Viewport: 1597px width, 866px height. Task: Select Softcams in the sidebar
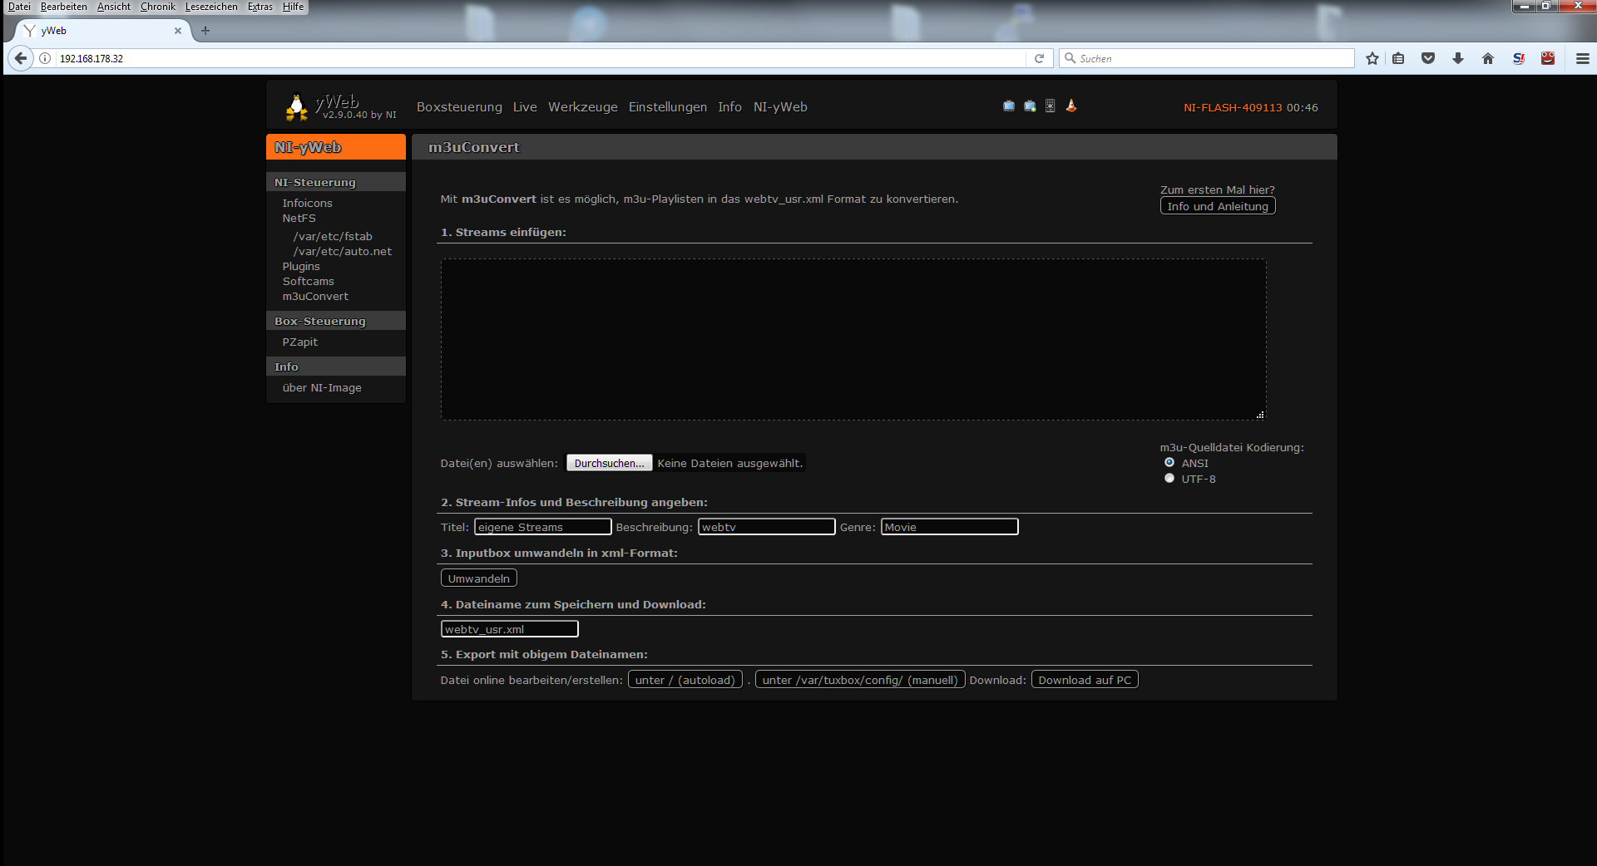(x=308, y=282)
